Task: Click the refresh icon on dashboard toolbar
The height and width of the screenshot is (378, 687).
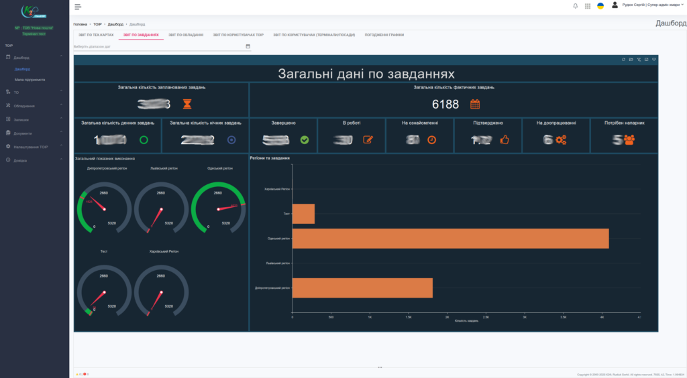Action: pyautogui.click(x=623, y=60)
